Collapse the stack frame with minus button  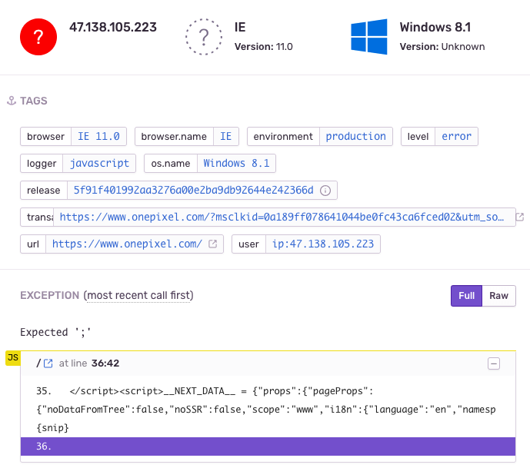pos(494,363)
